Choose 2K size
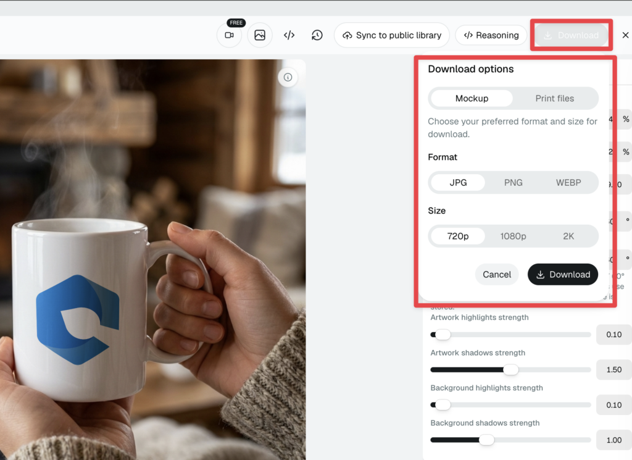 tap(568, 236)
